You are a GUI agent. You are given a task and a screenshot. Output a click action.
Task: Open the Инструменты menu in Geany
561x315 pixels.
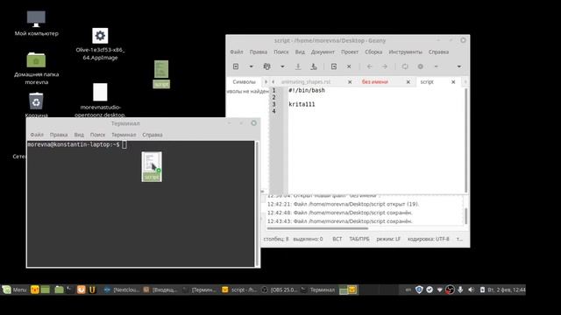click(x=405, y=52)
